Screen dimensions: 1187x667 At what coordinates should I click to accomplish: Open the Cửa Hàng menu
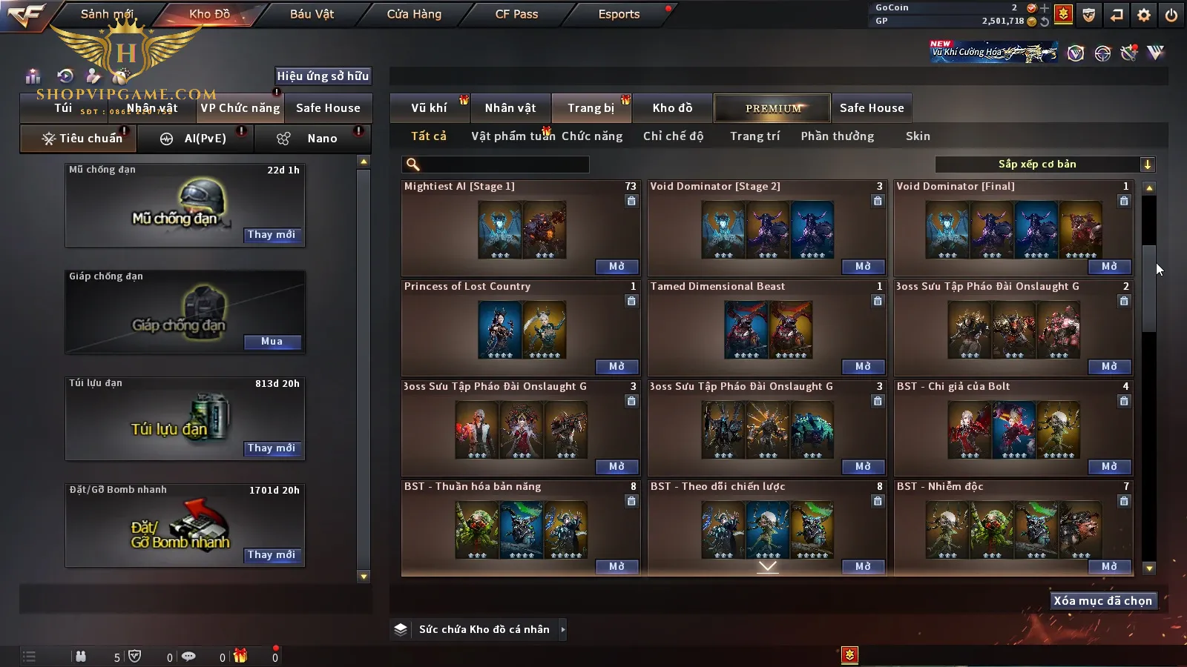point(414,14)
